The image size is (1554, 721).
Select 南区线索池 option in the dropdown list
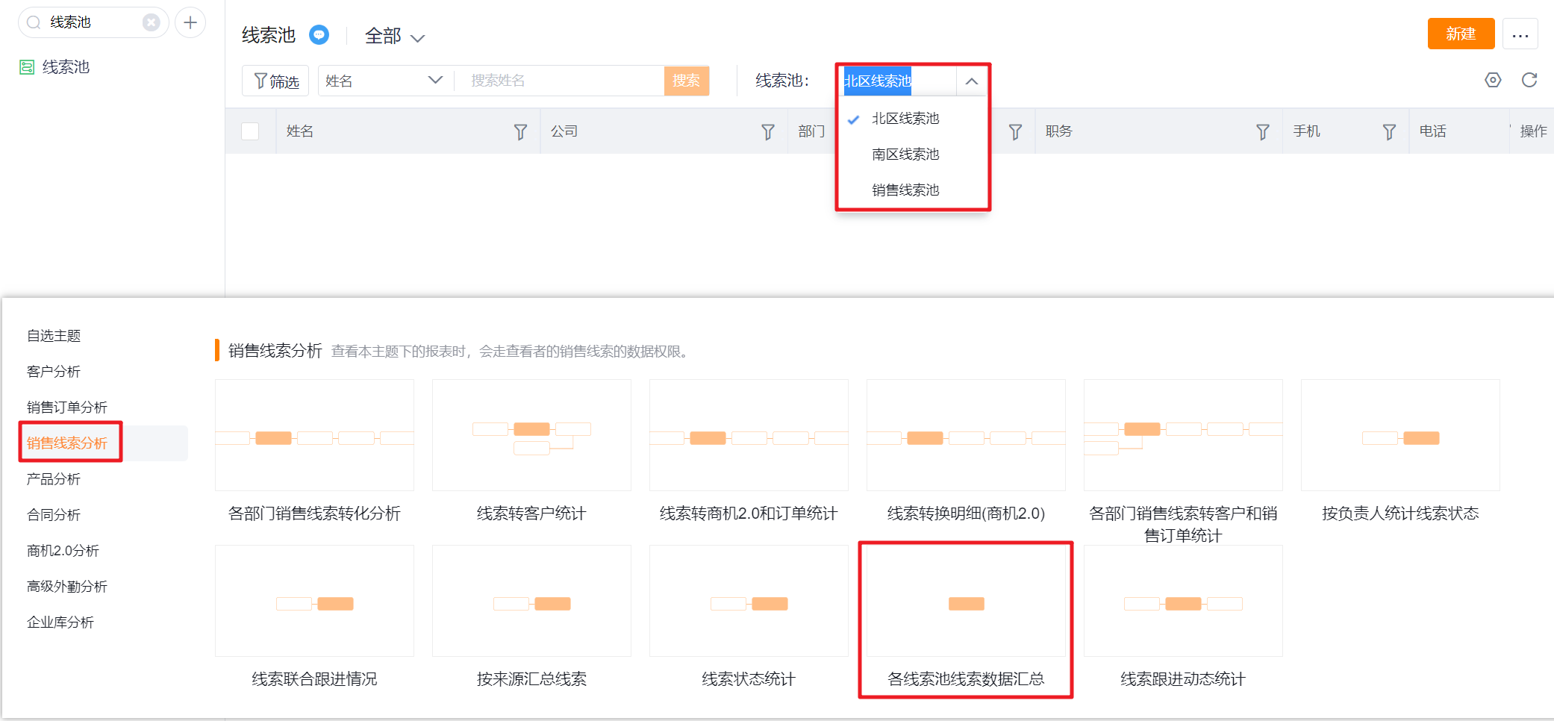(905, 154)
